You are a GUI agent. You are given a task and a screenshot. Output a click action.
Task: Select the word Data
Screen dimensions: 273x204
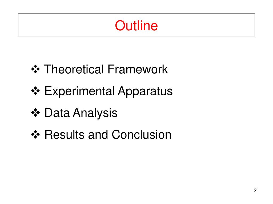(x=57, y=113)
